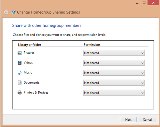Select the Pictures label text
Image resolution: width=160 pixels, height=127 pixels.
pos(29,53)
